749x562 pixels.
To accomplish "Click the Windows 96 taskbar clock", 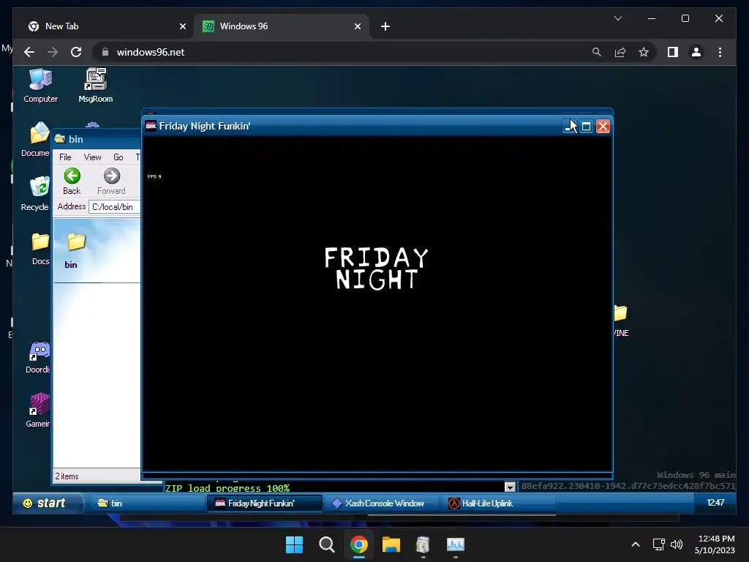I will [715, 502].
